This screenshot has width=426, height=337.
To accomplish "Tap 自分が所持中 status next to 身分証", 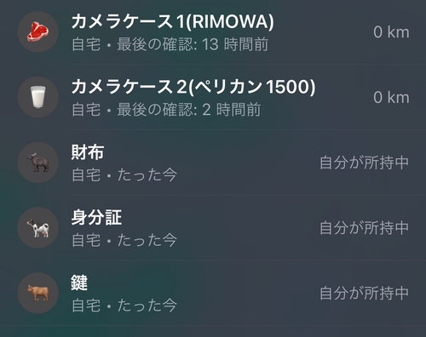I will 364,228.
